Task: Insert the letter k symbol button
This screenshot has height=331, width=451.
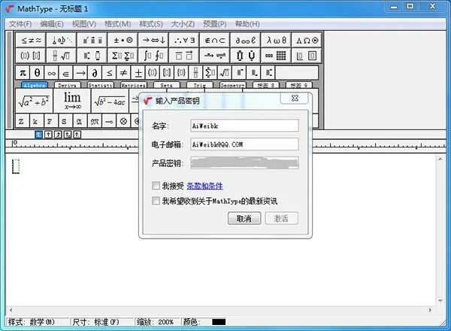Action: pos(35,121)
